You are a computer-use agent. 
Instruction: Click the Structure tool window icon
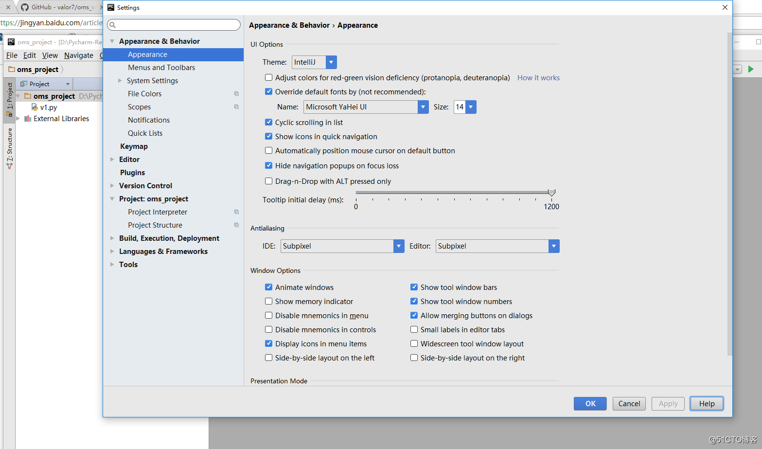click(9, 166)
